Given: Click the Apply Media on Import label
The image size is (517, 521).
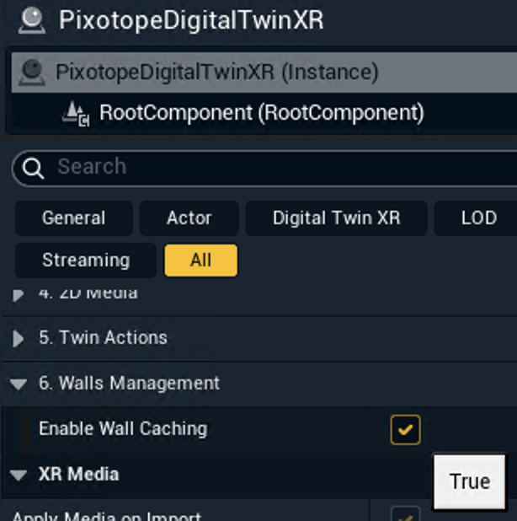Looking at the screenshot, I should (x=107, y=516).
